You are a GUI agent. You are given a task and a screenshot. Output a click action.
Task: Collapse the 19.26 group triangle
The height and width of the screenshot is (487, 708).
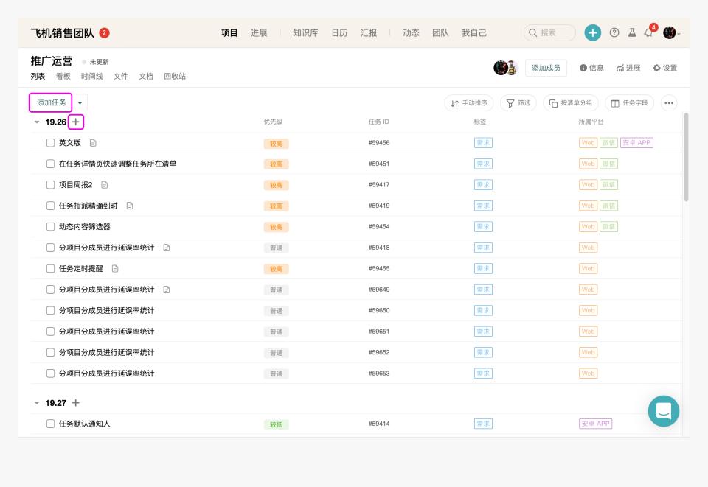(x=37, y=122)
